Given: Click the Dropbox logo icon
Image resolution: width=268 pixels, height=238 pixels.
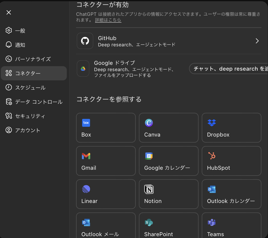Looking at the screenshot, I should [212, 123].
